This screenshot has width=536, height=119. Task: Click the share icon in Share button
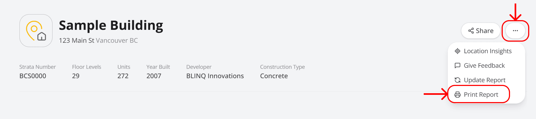point(471,31)
